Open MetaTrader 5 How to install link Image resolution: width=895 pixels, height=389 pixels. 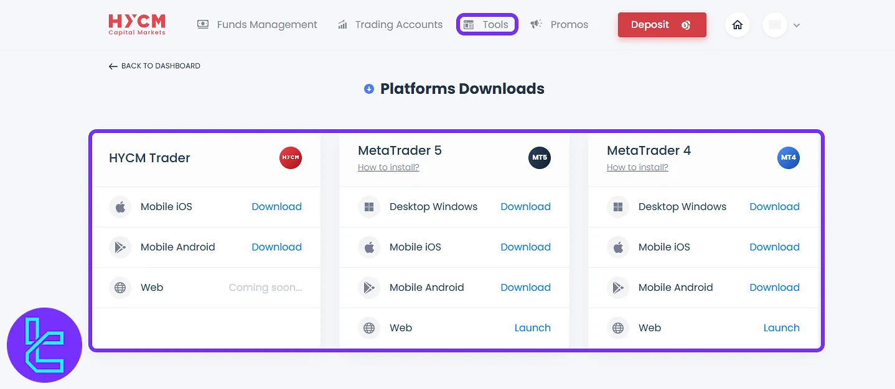388,167
